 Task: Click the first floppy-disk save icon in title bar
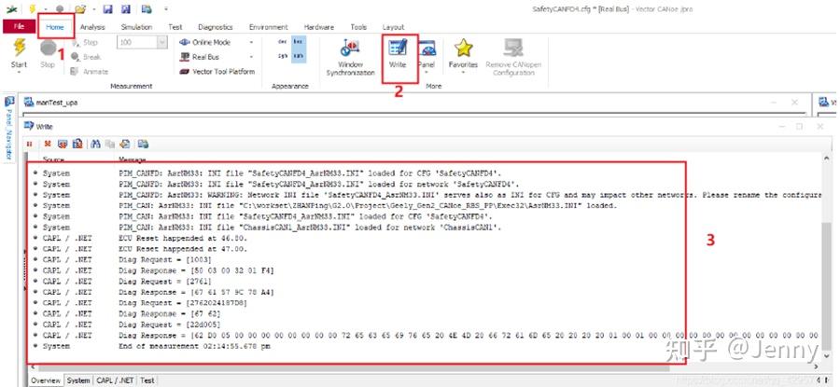coord(107,9)
